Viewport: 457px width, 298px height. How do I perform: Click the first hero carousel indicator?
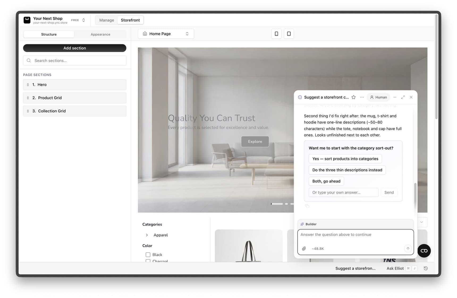pos(277,204)
